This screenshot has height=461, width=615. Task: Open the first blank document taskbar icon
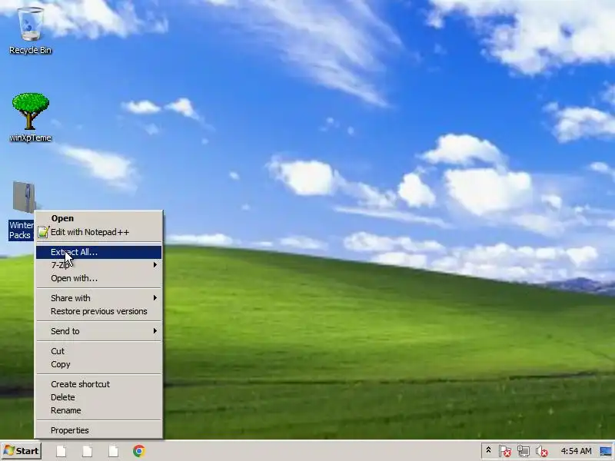61,451
